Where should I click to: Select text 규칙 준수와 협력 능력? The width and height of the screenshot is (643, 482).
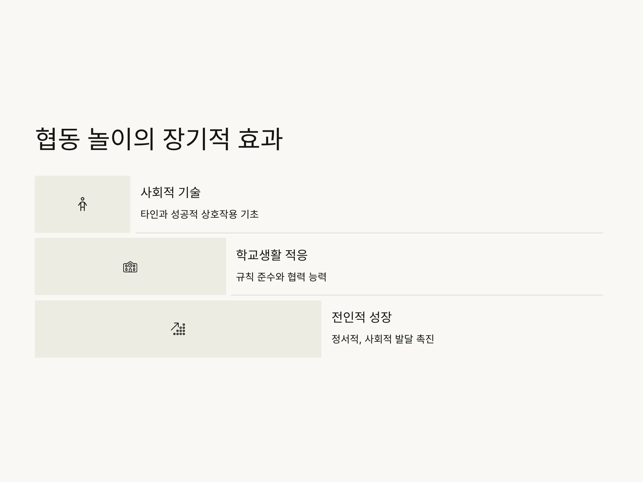click(281, 277)
